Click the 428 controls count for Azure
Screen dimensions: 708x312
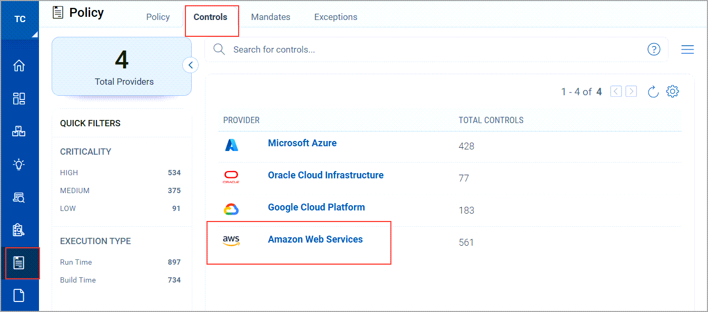pyautogui.click(x=467, y=146)
